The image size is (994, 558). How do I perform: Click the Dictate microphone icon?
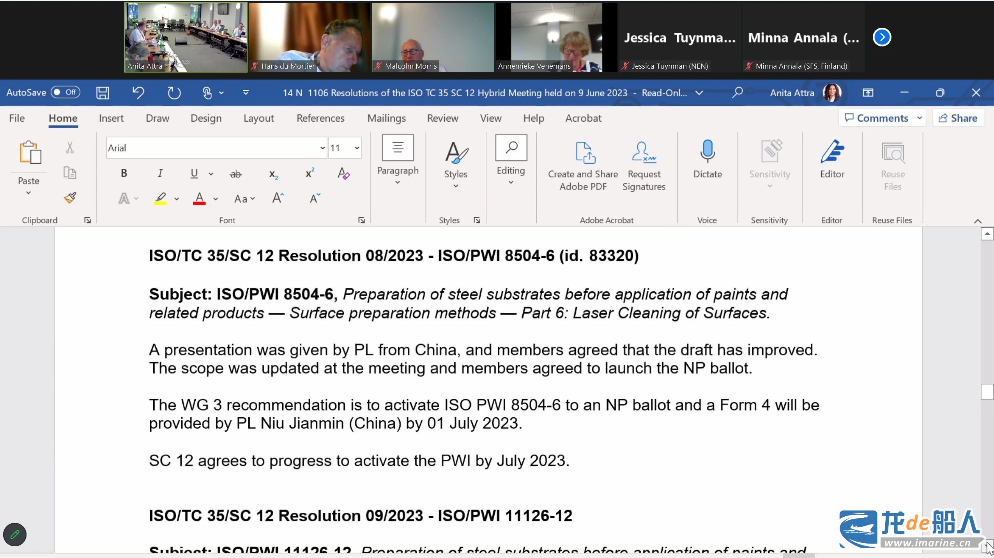coord(707,152)
